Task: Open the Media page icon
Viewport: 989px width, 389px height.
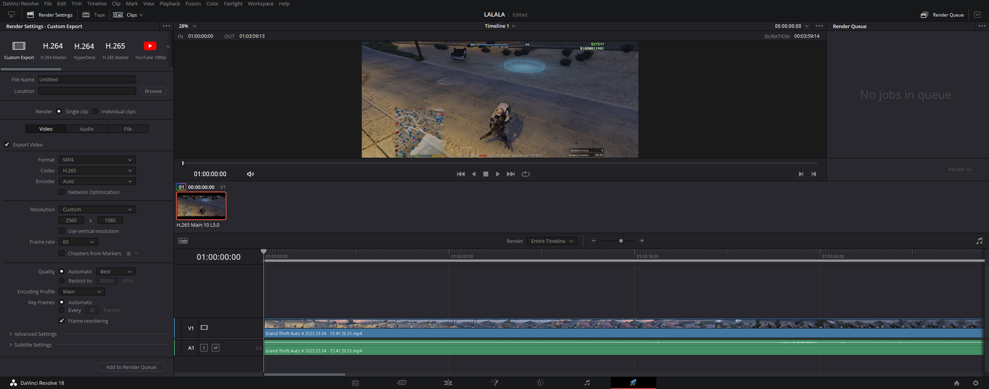Action: point(355,383)
